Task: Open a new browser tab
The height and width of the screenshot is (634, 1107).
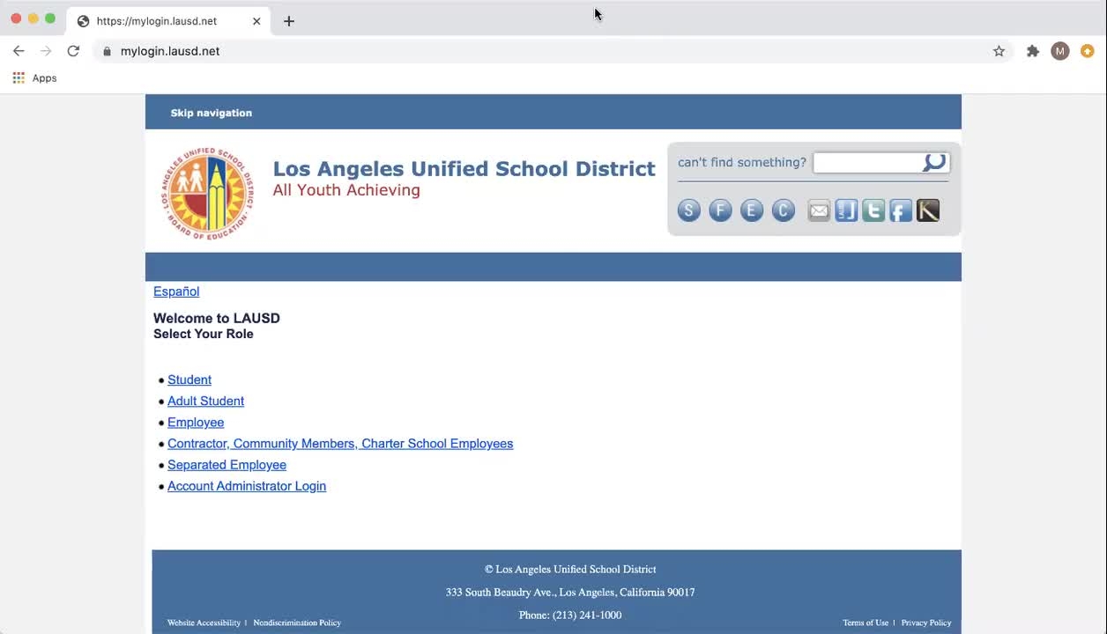Action: coord(289,21)
